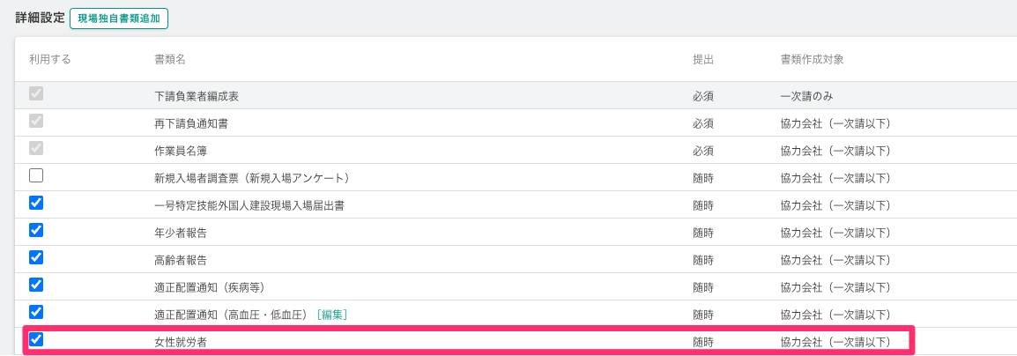Click the 書類名 column header
The width and height of the screenshot is (1017, 356).
coord(169,59)
